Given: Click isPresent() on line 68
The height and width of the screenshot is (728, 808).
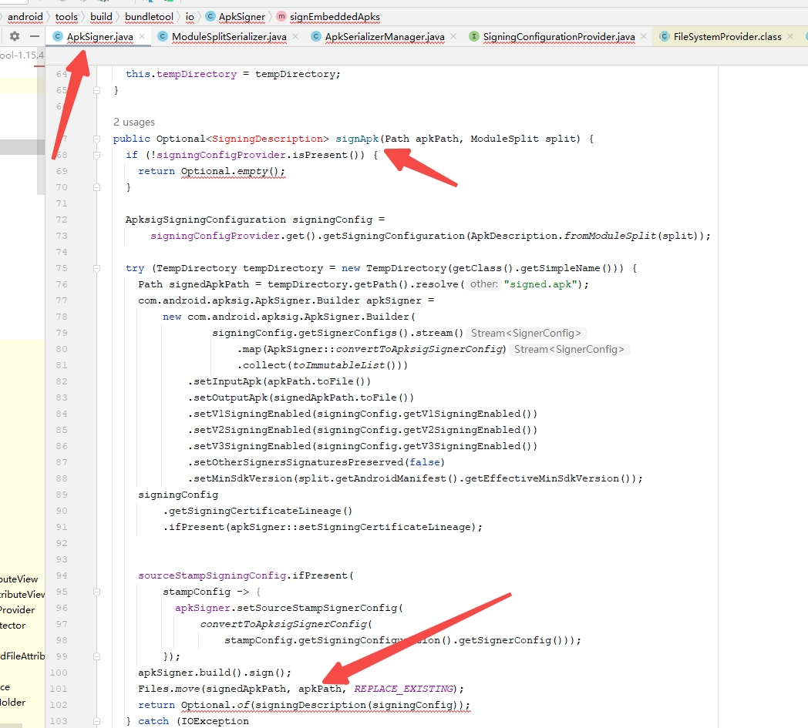Looking at the screenshot, I should tap(328, 155).
